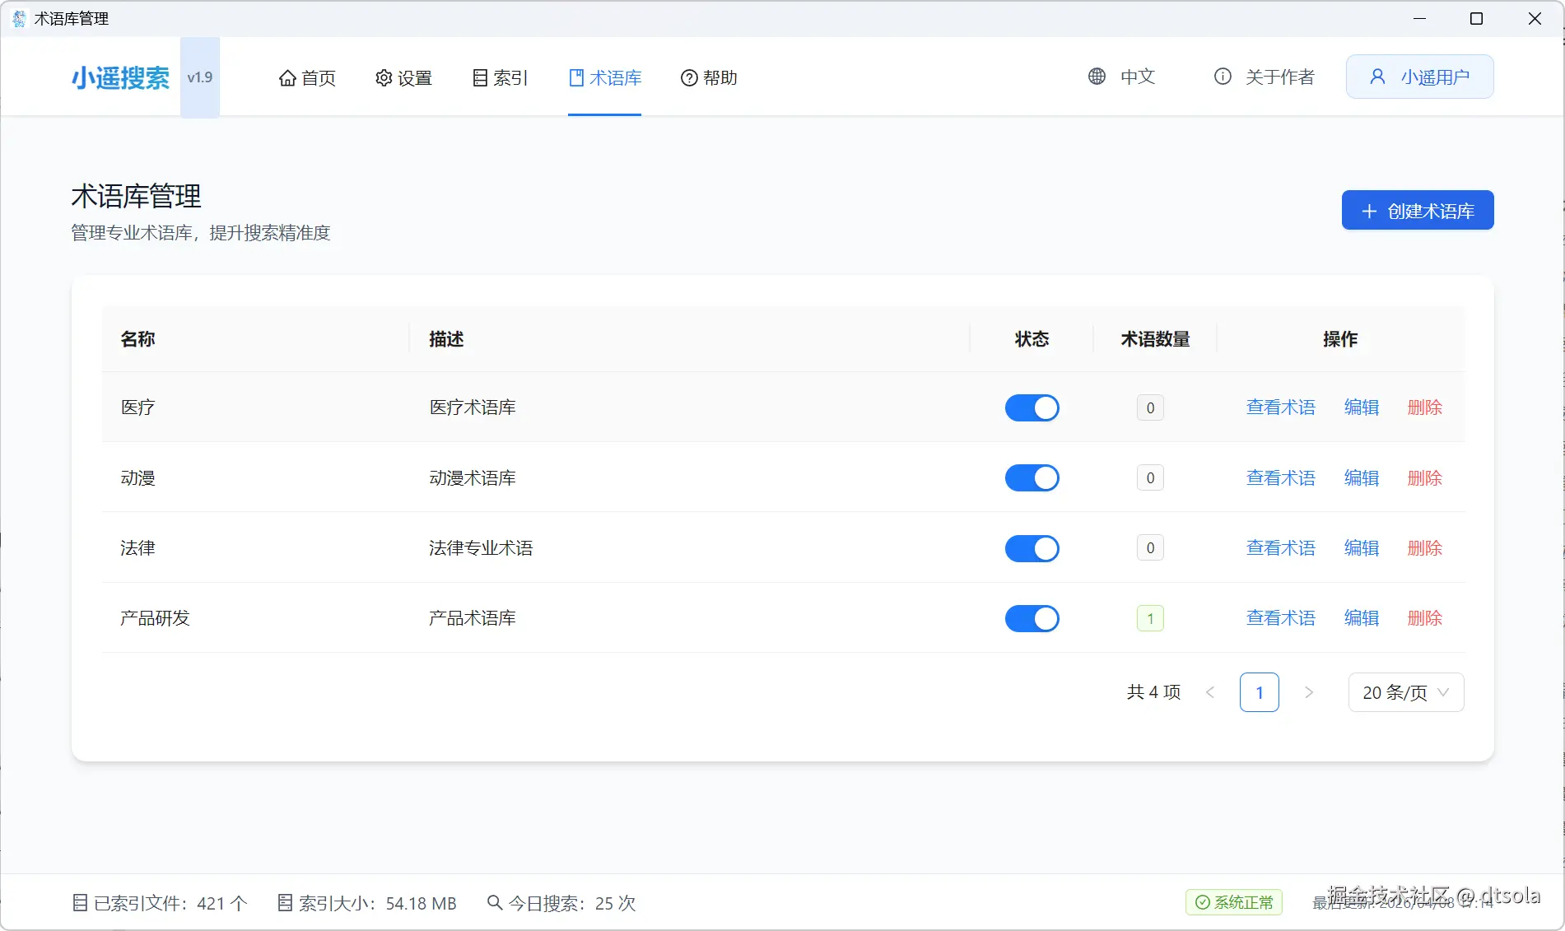The height and width of the screenshot is (931, 1565).
Task: Click the gear icon beside 设置
Action: pos(384,77)
